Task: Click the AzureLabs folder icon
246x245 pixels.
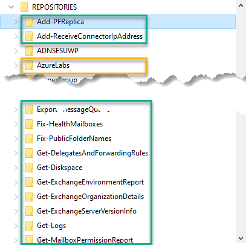Action: (29, 65)
